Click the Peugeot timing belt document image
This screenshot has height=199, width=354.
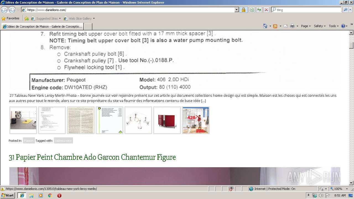click(175, 60)
